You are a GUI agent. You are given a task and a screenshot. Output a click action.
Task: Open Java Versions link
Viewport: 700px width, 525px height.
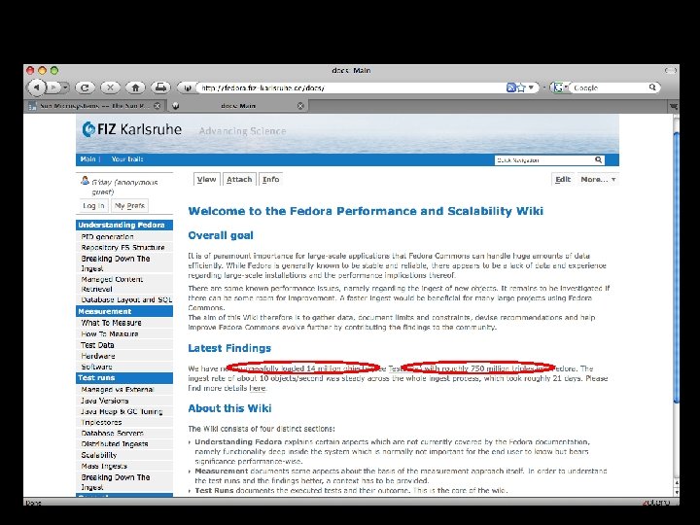click(104, 401)
